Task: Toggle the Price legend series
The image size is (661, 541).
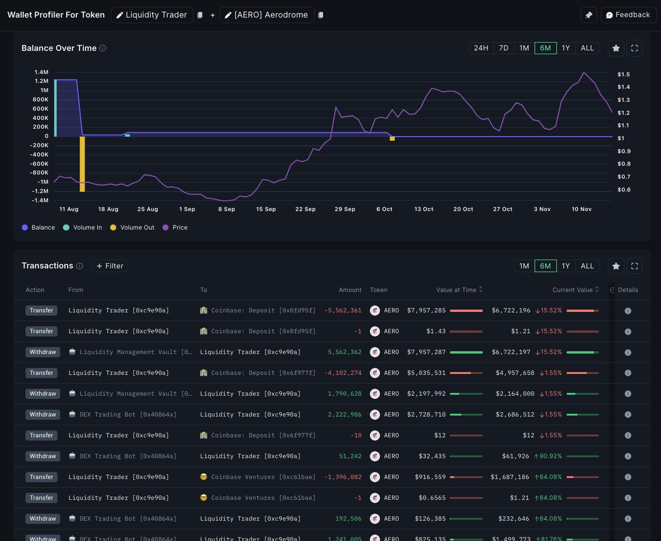Action: click(x=175, y=228)
